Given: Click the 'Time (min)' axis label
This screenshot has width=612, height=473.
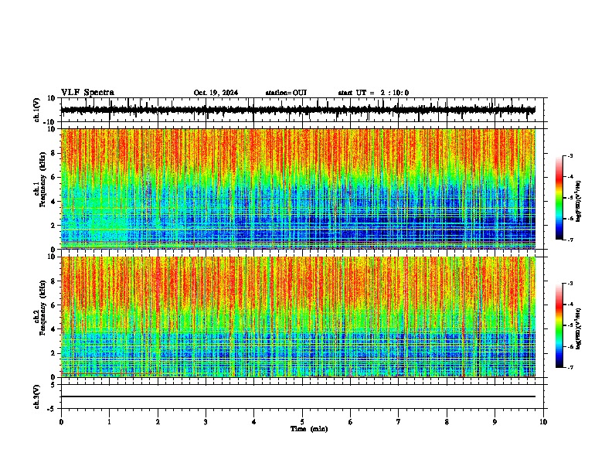Looking at the screenshot, I should (309, 429).
